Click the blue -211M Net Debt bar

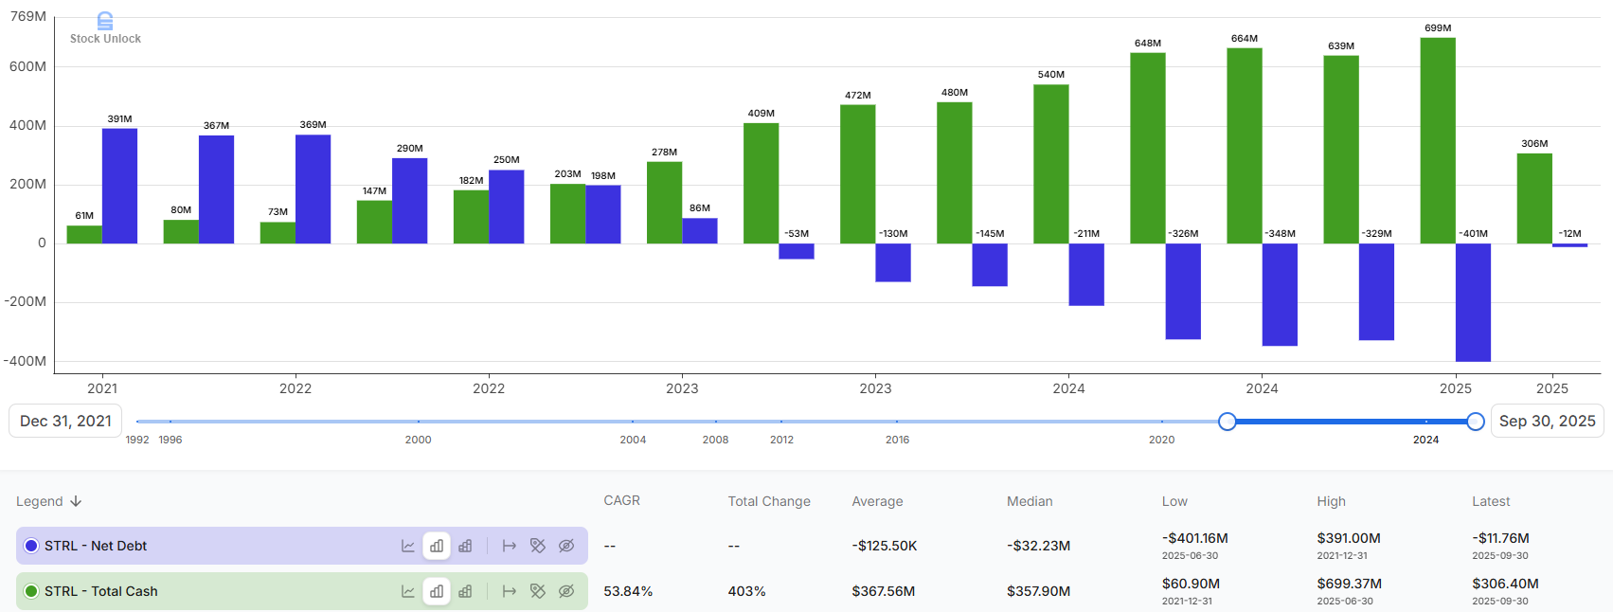click(1086, 275)
